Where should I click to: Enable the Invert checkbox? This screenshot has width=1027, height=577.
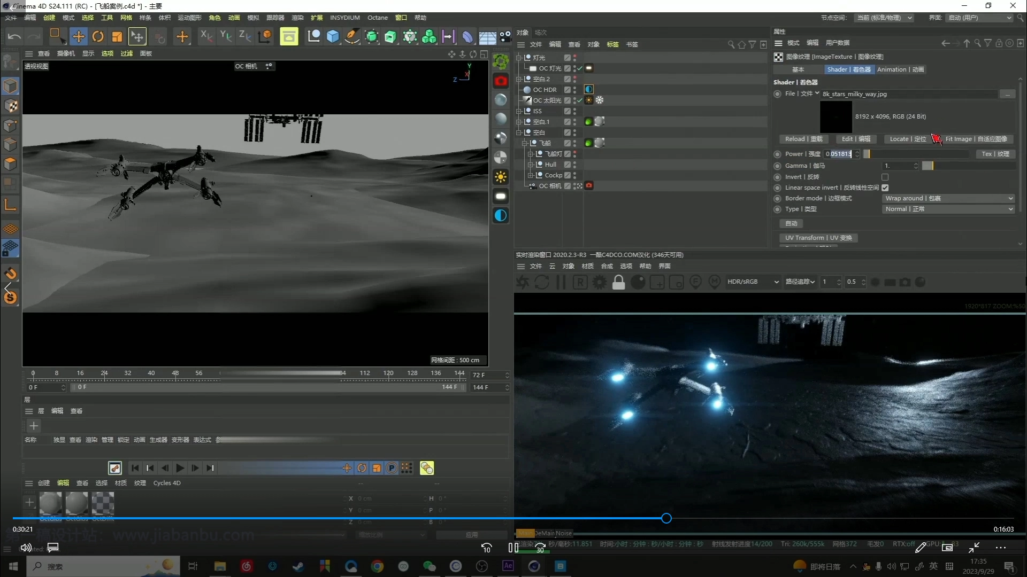(885, 177)
